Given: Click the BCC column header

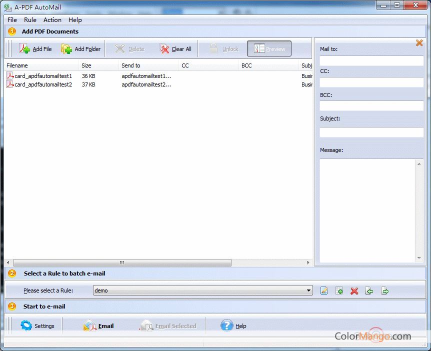Looking at the screenshot, I should 269,65.
